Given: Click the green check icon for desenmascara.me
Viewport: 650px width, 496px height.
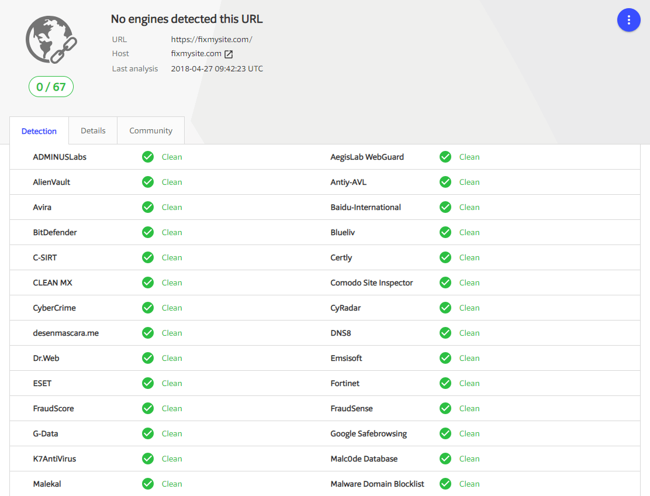Looking at the screenshot, I should (148, 333).
